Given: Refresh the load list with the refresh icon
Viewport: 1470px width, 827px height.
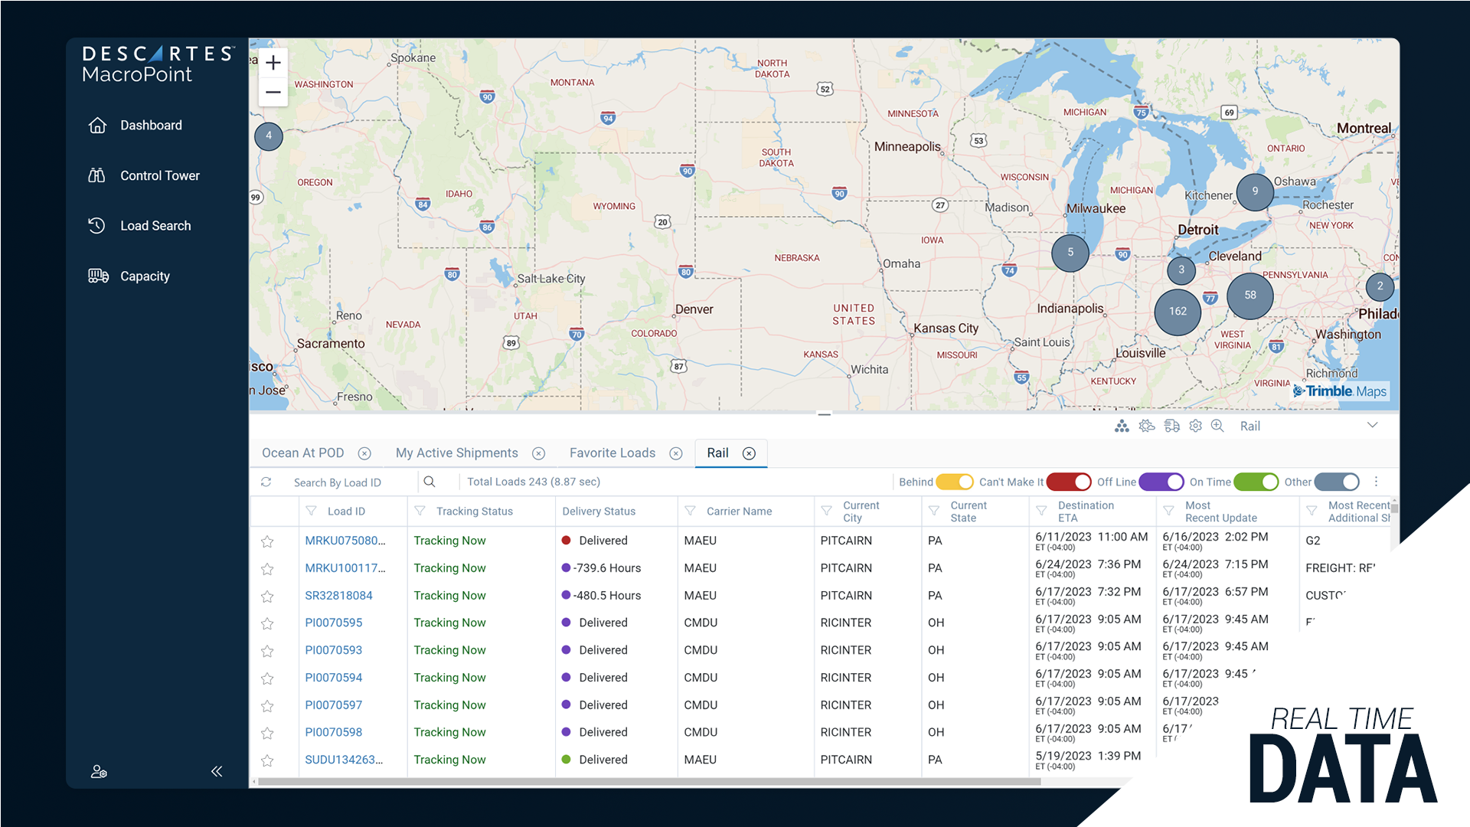Looking at the screenshot, I should pos(266,482).
